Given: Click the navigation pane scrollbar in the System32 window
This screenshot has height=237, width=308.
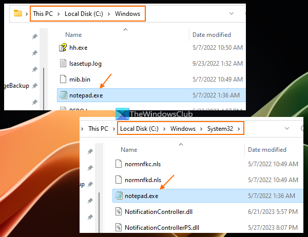Looking at the screenshot, I should point(99,212).
